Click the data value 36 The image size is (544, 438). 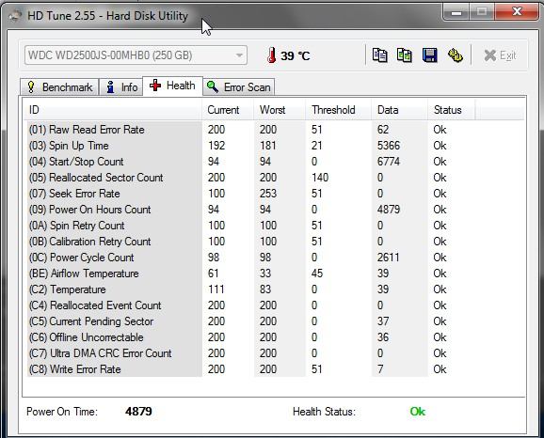(x=383, y=337)
